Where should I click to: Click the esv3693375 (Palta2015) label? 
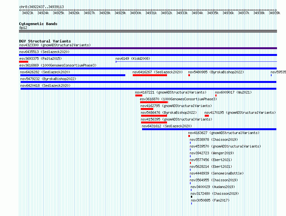tap(40, 59)
